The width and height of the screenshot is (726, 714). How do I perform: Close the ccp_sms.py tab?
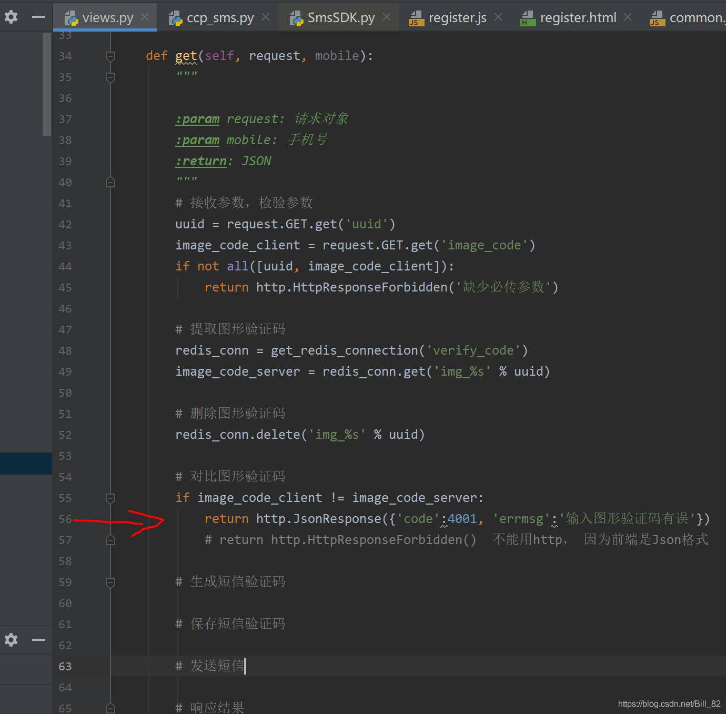pos(266,17)
